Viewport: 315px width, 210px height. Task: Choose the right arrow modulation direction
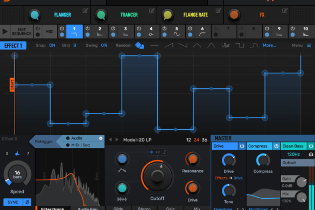pos(150,152)
